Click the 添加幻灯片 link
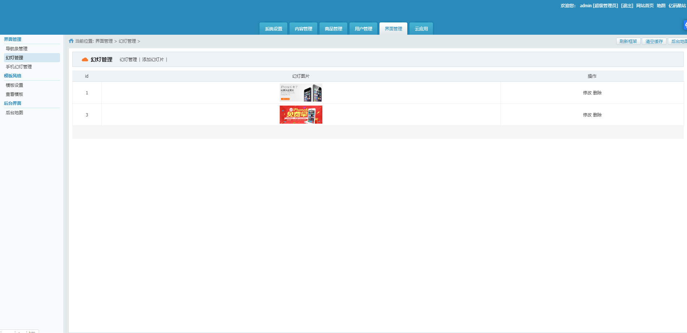Viewport: 687px width, 333px height. [x=153, y=60]
